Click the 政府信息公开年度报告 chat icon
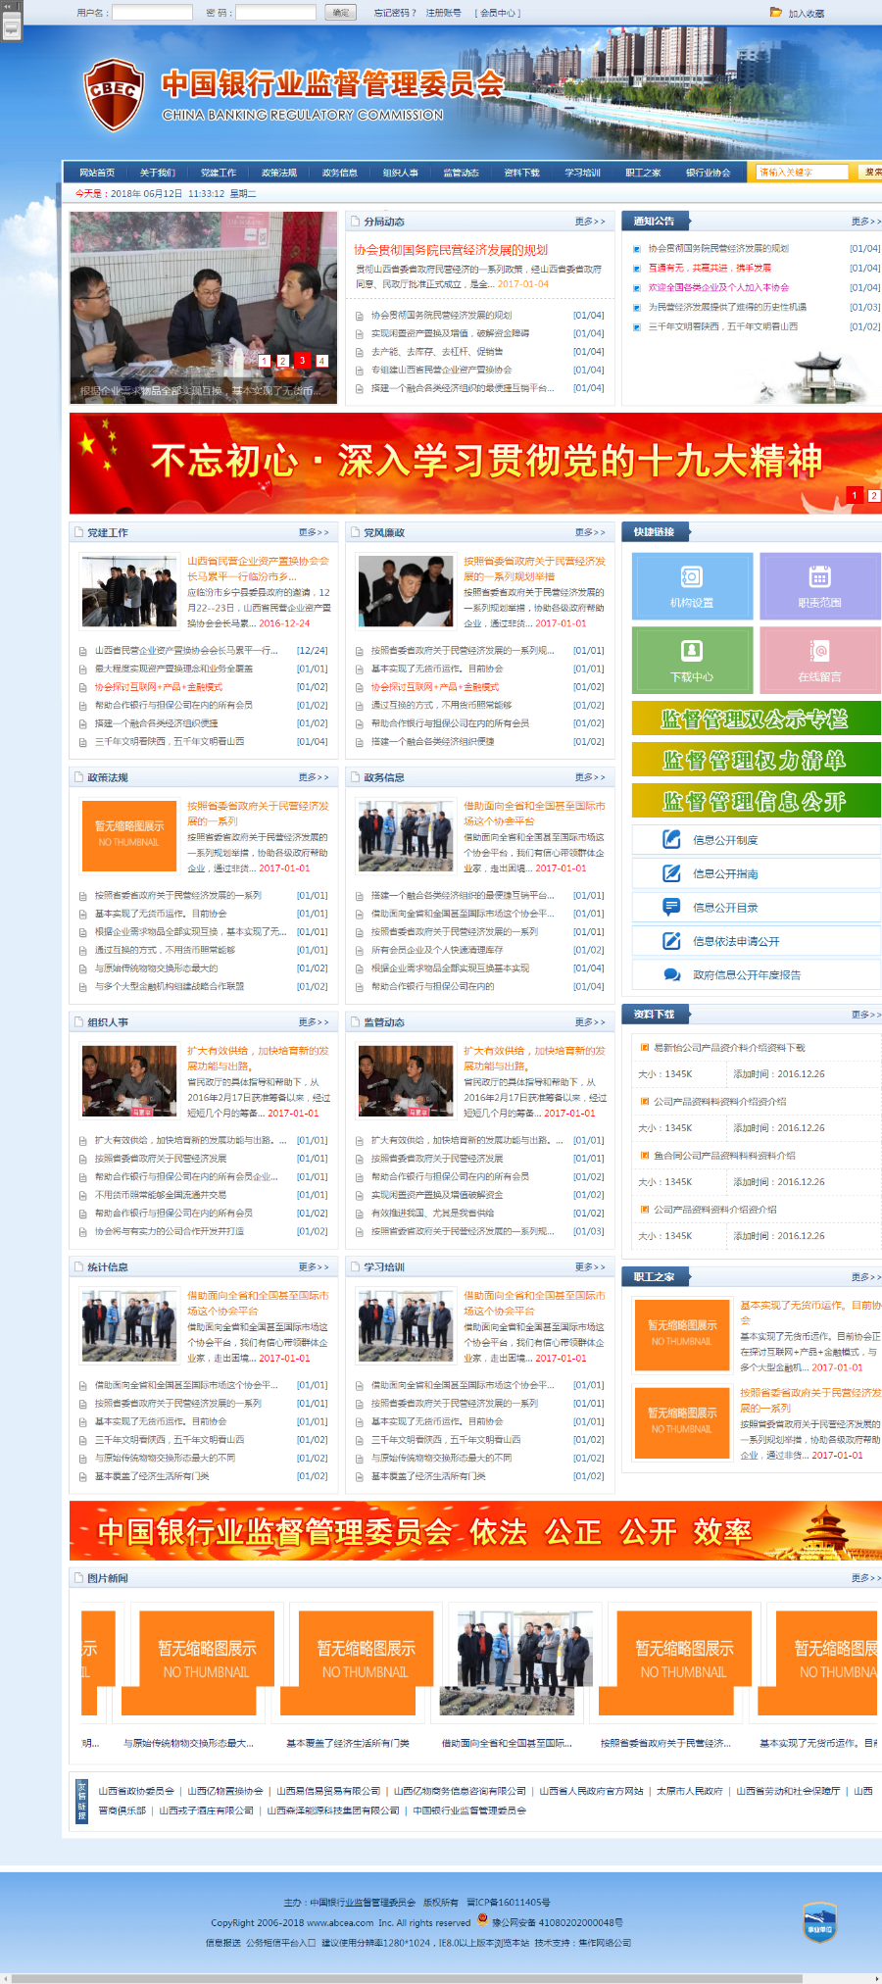Screen dimensions: 882x1984 (x=671, y=974)
